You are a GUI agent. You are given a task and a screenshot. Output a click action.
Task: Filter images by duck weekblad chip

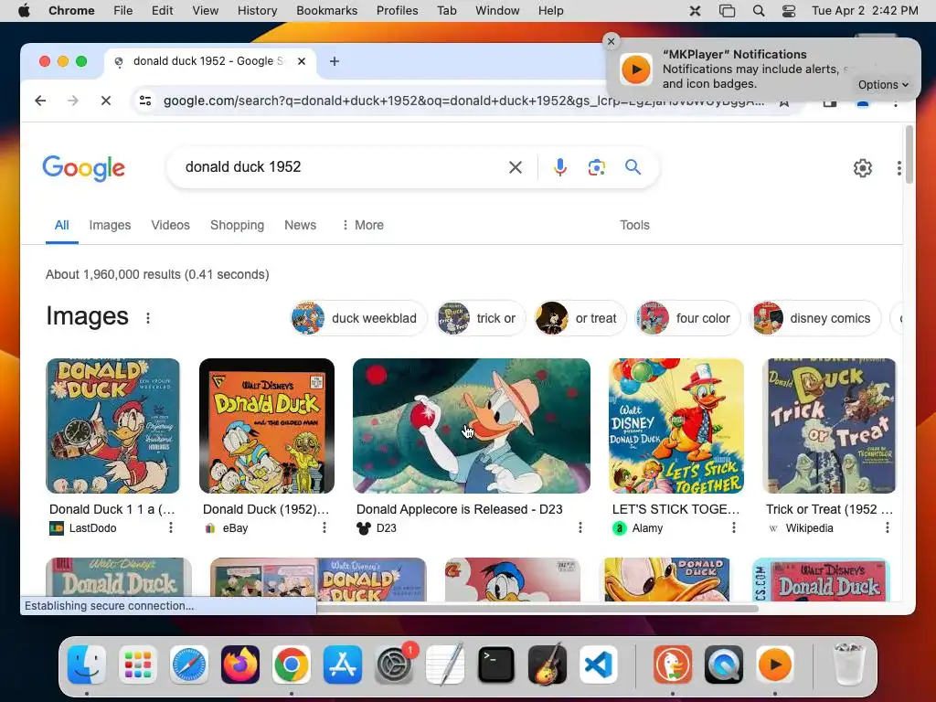tap(358, 318)
